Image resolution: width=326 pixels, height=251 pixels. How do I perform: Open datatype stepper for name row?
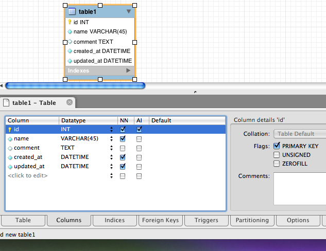pyautogui.click(x=112, y=139)
